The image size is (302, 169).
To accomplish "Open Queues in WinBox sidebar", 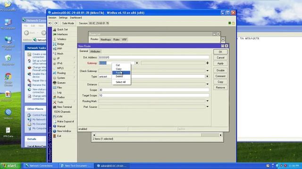I will point(61,83).
